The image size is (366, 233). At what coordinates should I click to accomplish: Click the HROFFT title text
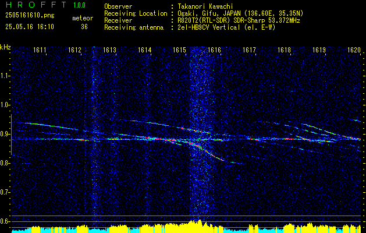(37, 5)
